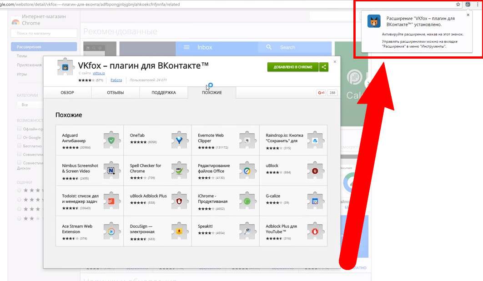
Task: Open the Todoist extension icon
Action: (x=111, y=201)
